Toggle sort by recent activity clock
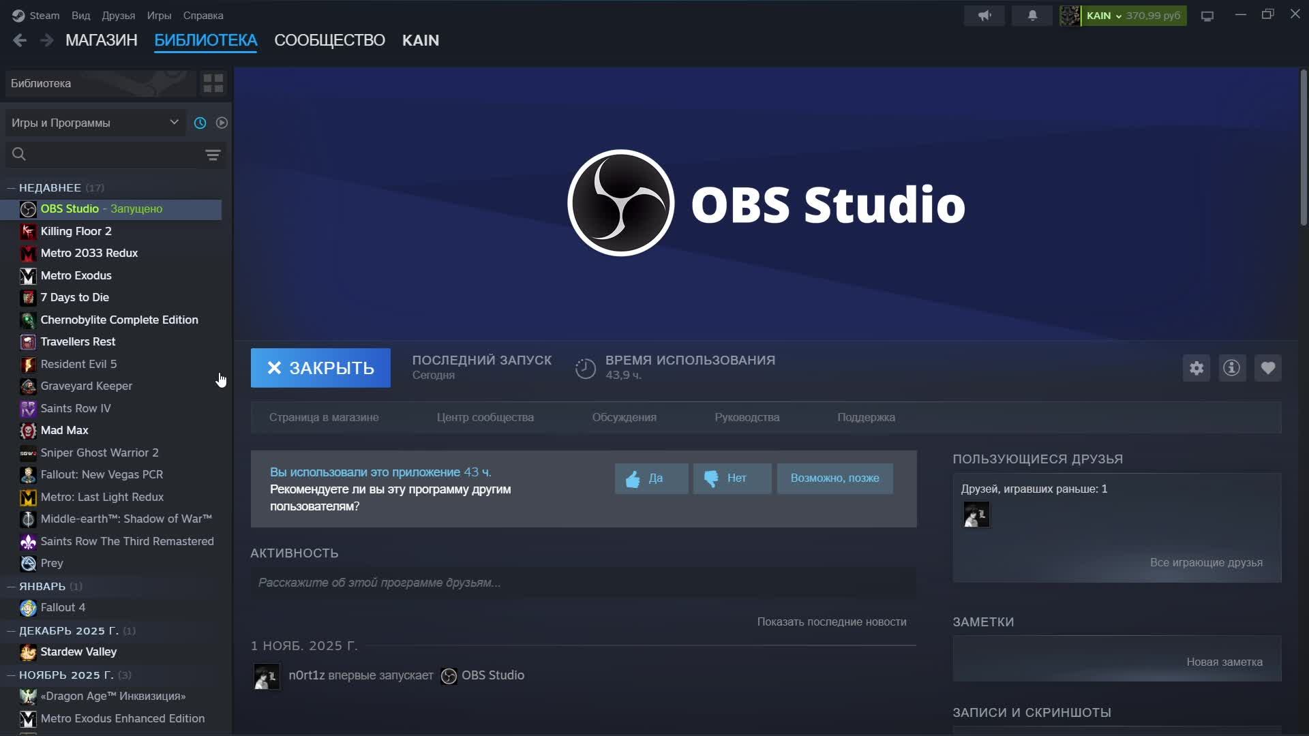Image resolution: width=1309 pixels, height=736 pixels. (200, 123)
